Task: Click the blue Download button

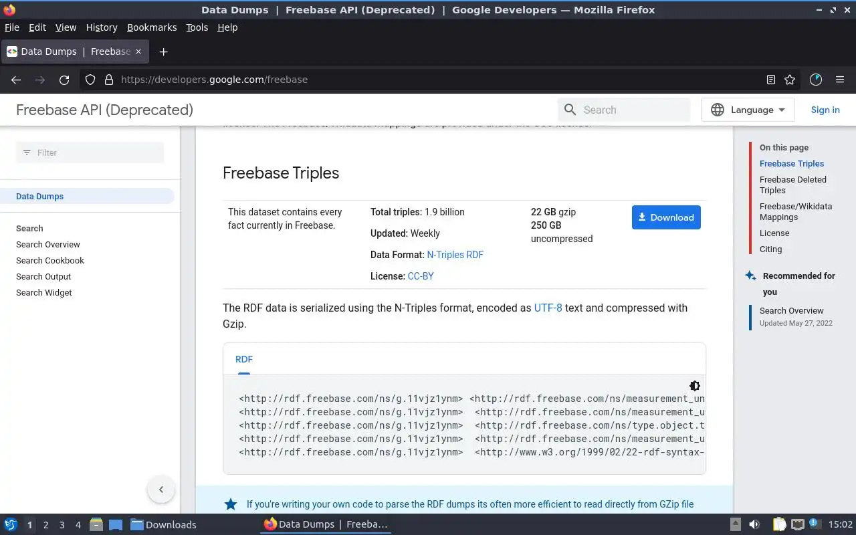Action: pos(666,217)
